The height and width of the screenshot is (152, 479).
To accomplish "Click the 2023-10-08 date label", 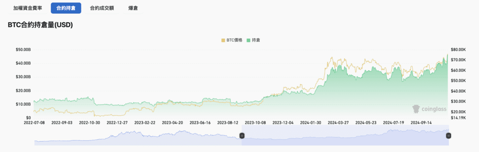I will (255, 123).
